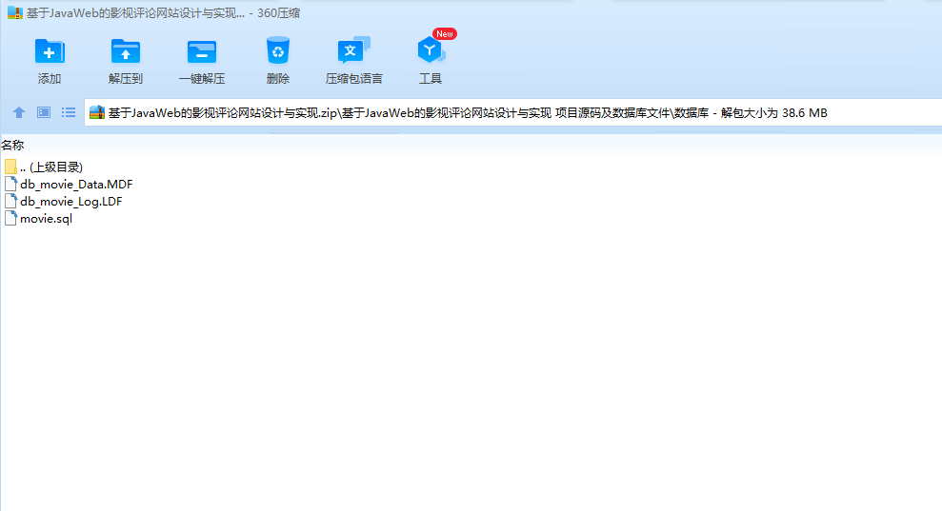Click the red New badge on 工具
Image resolution: width=942 pixels, height=511 pixels.
click(x=445, y=33)
